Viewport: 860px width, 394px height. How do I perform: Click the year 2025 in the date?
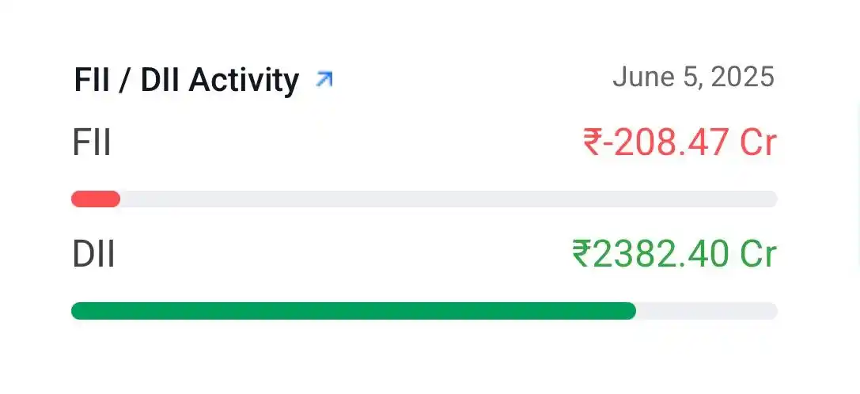[x=742, y=78]
